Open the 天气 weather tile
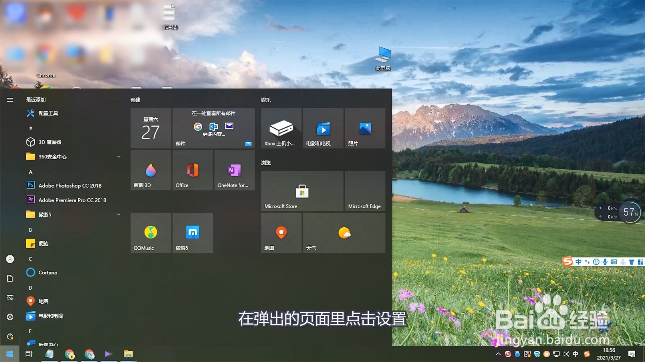Screen dimensions: 645x362 [344, 233]
